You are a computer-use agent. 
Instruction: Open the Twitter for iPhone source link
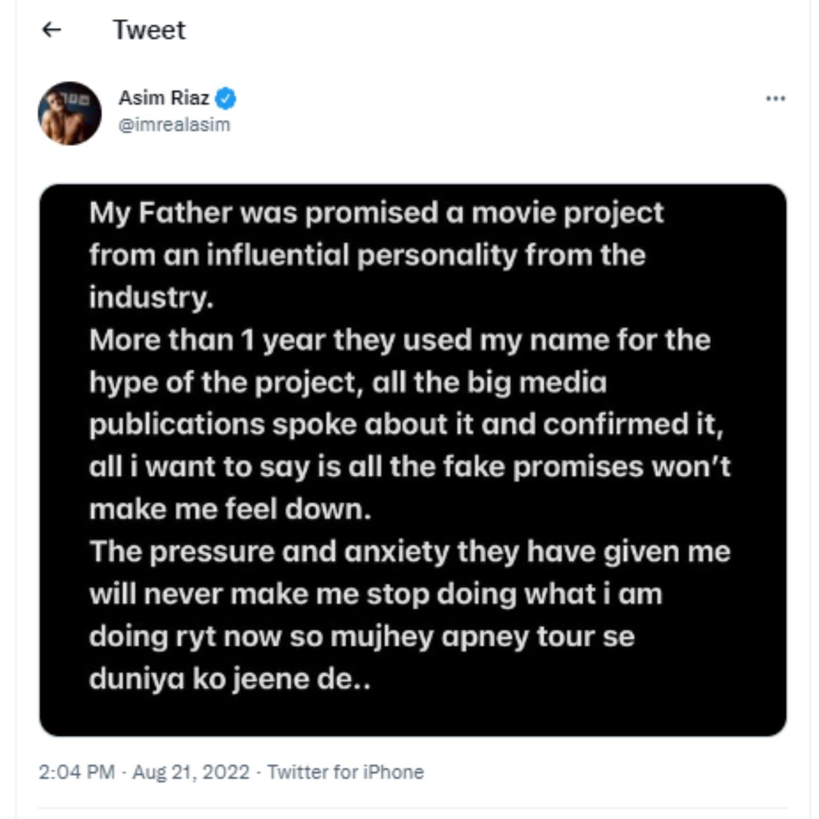point(346,771)
